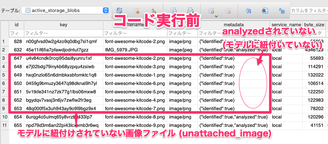This screenshot has width=328, height=144.
Task: Select metadata cell of row 655
Action: click(234, 125)
